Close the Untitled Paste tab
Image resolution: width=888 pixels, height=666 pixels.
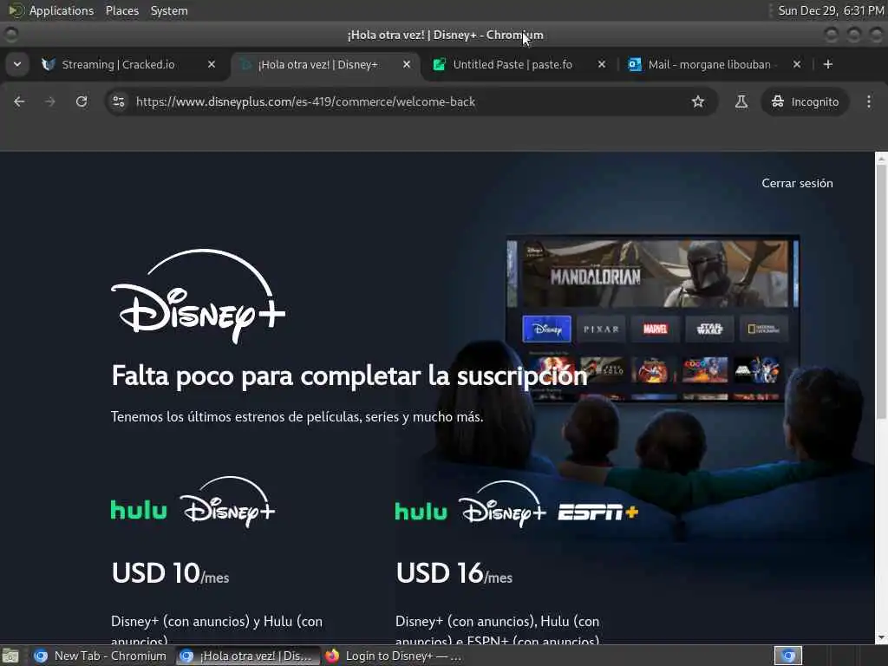coord(602,64)
